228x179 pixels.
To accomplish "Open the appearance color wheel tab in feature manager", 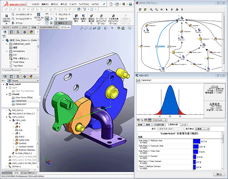I will [31, 32].
